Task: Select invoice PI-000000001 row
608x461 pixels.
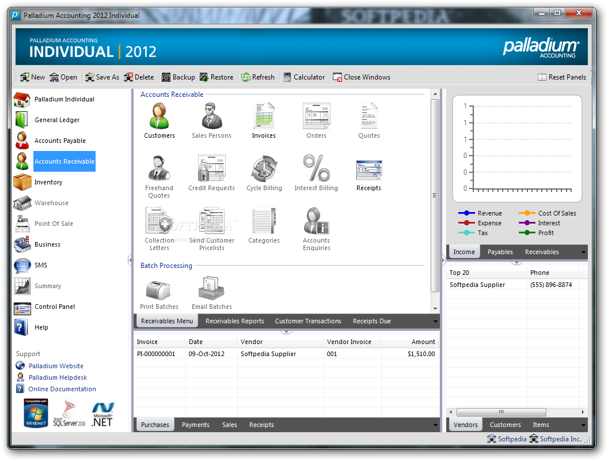Action: (x=286, y=354)
